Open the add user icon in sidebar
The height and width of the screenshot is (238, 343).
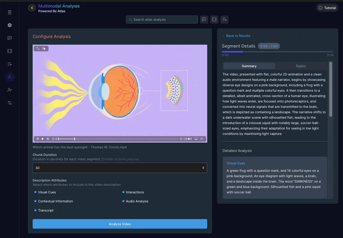click(x=10, y=90)
